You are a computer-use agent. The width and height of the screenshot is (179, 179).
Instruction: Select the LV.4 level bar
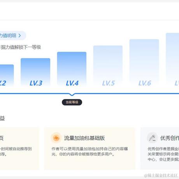click(x=72, y=69)
